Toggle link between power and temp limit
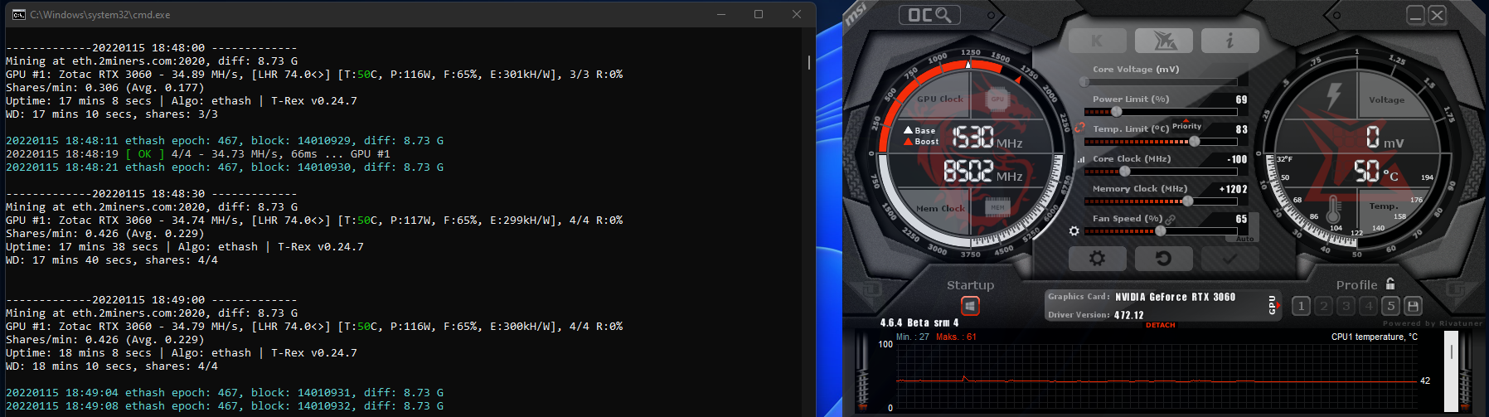 pos(1079,128)
